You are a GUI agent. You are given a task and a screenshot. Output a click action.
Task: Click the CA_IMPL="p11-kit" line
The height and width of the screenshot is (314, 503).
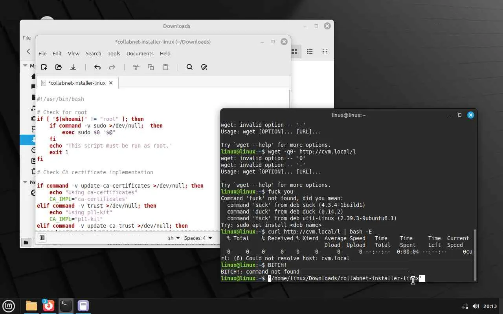tap(76, 219)
